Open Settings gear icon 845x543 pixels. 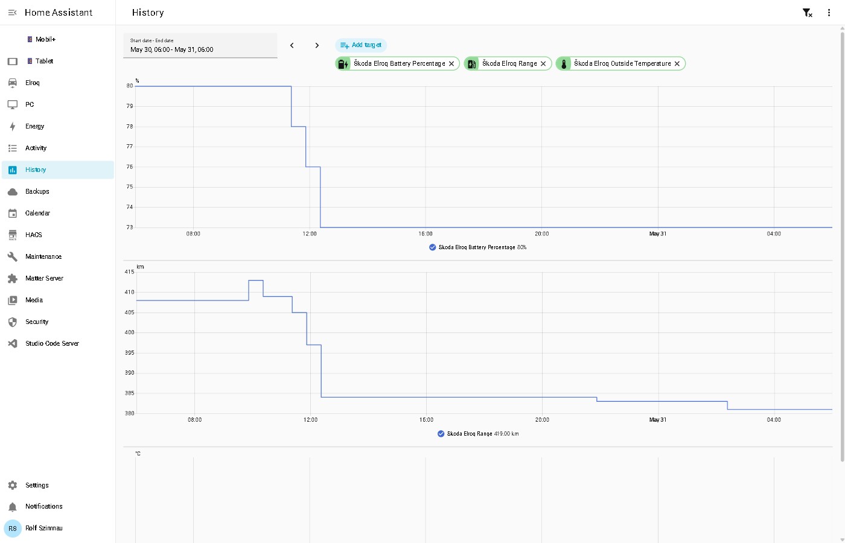pos(13,485)
